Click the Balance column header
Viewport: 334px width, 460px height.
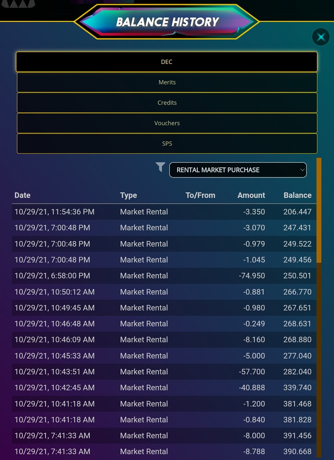click(x=298, y=195)
